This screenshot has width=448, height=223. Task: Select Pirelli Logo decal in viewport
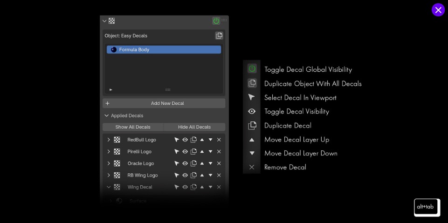click(177, 151)
